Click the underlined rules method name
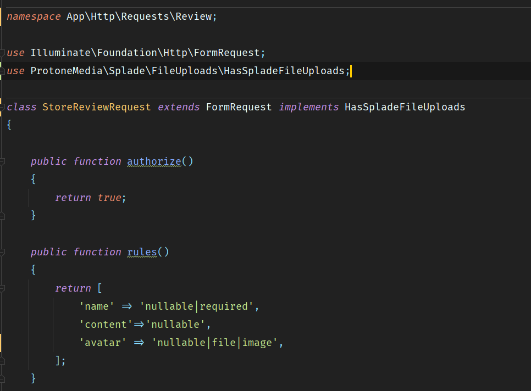 (x=142, y=252)
